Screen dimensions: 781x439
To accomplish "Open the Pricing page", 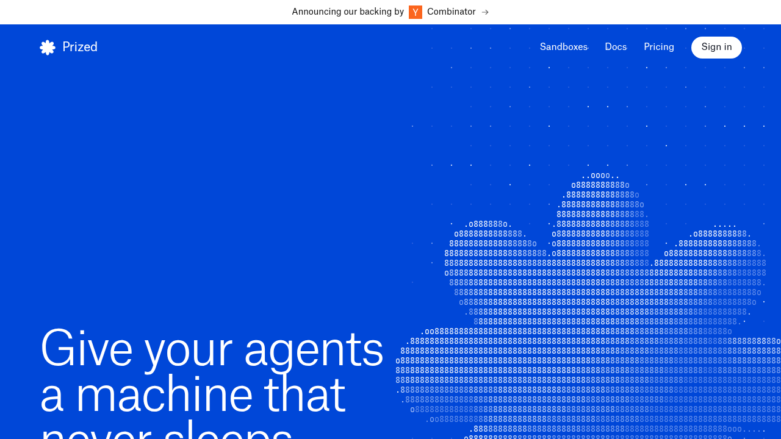I will (659, 47).
